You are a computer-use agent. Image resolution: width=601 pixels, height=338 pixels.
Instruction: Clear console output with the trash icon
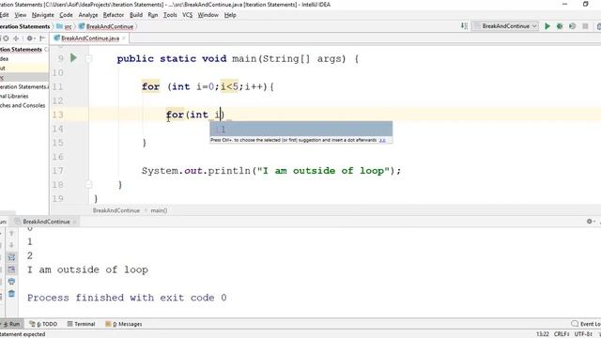pyautogui.click(x=11, y=294)
